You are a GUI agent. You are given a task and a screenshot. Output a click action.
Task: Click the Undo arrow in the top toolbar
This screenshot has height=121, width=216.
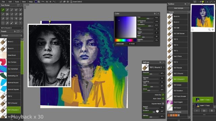54,2
